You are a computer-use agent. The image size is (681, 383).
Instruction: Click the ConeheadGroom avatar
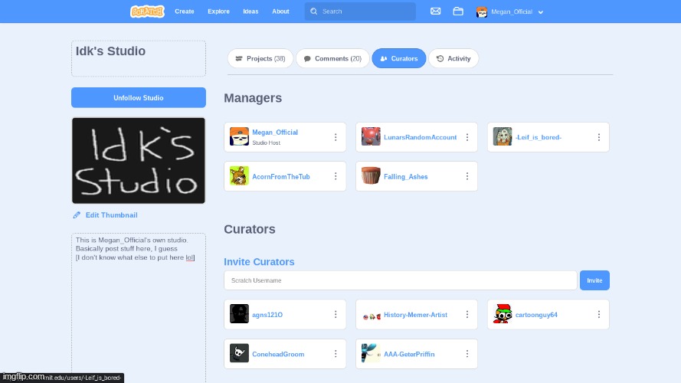tap(239, 353)
